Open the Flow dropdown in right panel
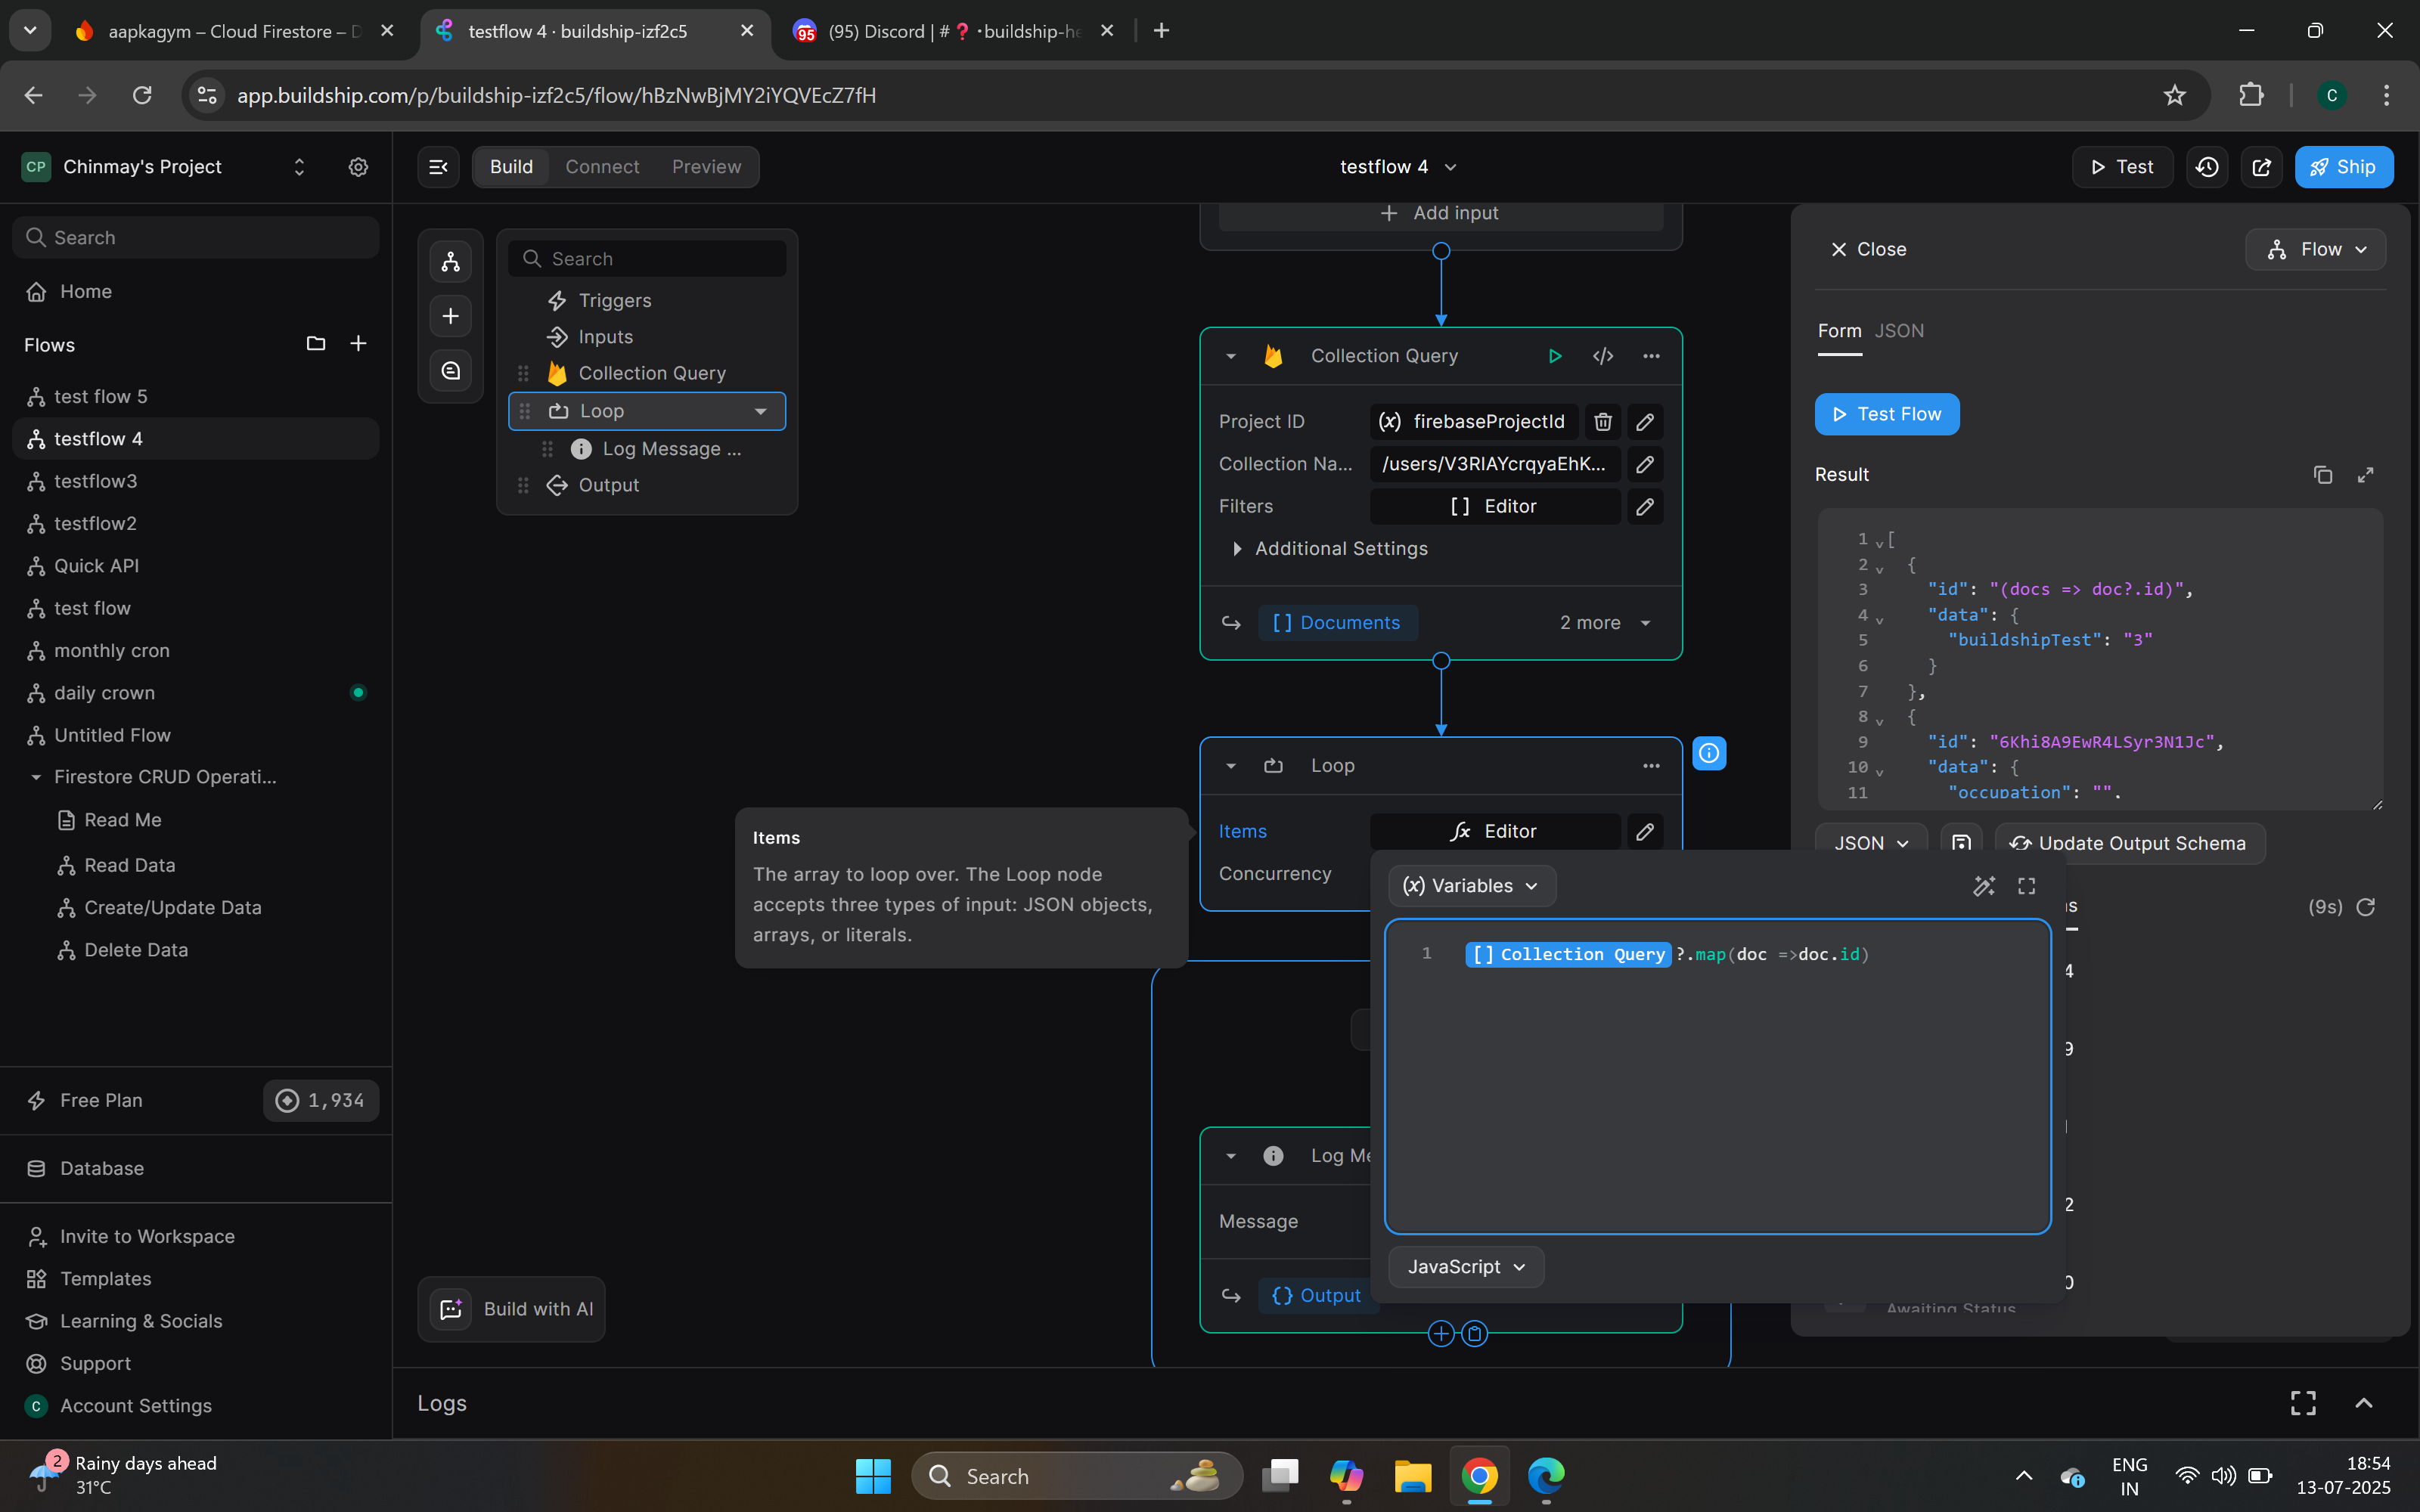The image size is (2420, 1512). tap(2315, 250)
